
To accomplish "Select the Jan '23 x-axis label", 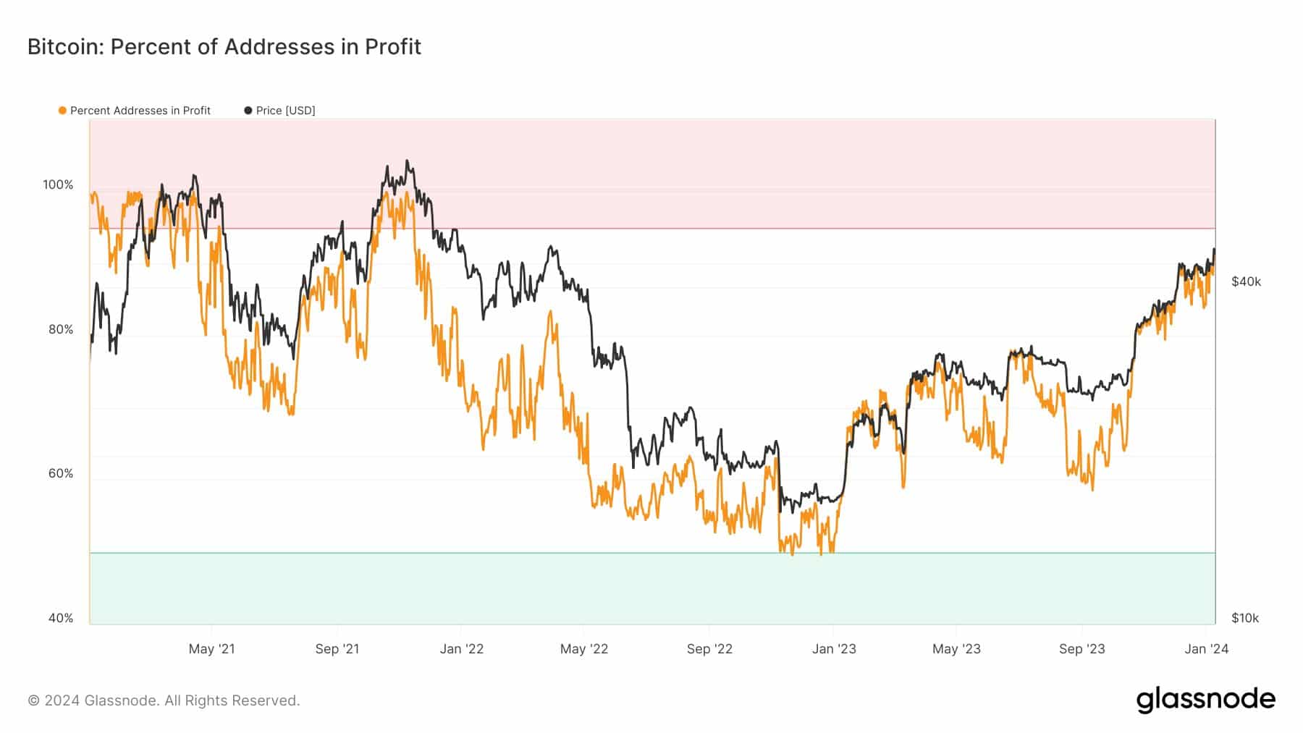I will [834, 649].
